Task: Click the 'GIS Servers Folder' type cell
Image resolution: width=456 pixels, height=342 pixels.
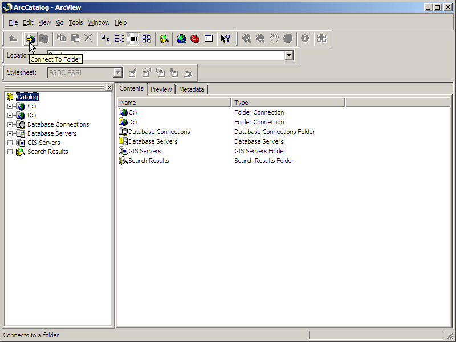Action: [x=260, y=151]
